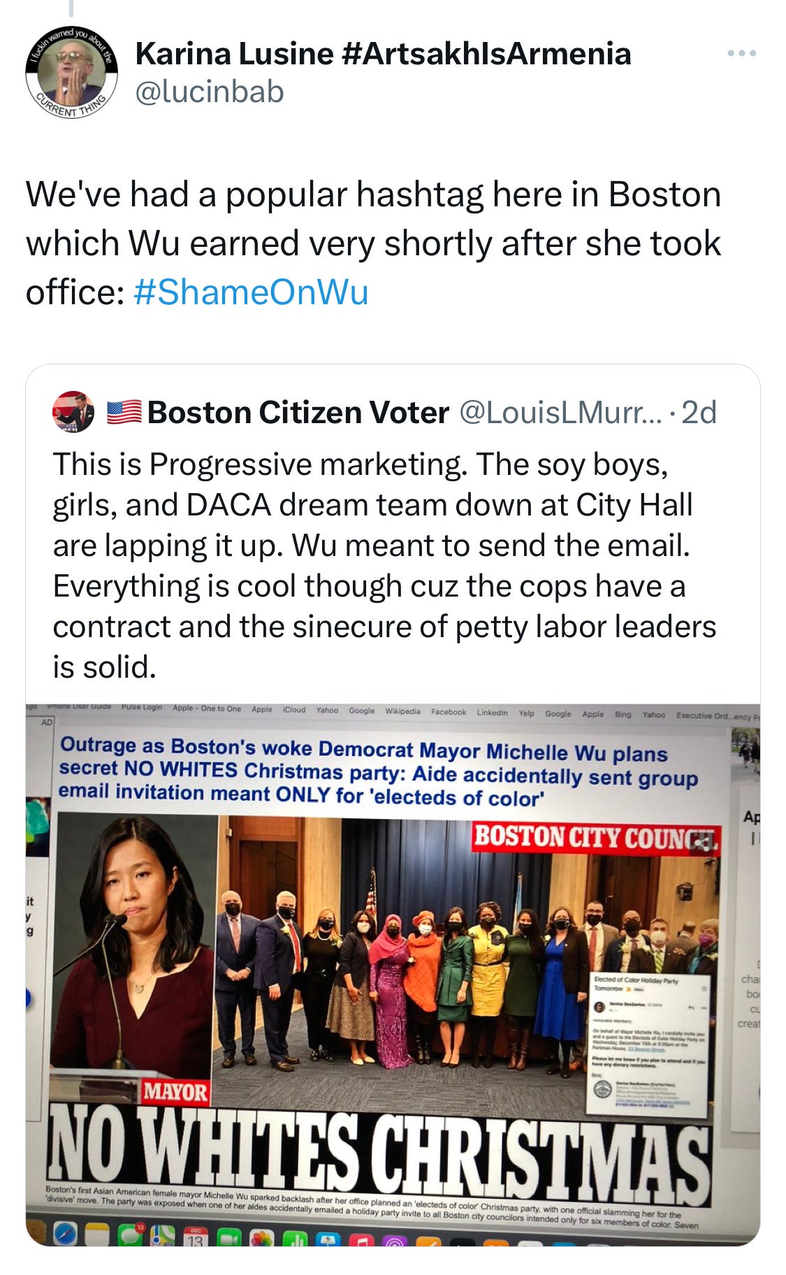The width and height of the screenshot is (786, 1275).
Task: Click the green FaceTime icon in dock
Action: click(228, 1237)
